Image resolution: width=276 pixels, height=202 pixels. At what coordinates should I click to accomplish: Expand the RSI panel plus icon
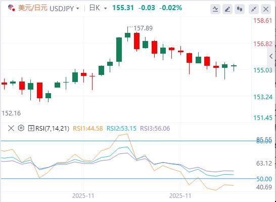(x=31, y=128)
